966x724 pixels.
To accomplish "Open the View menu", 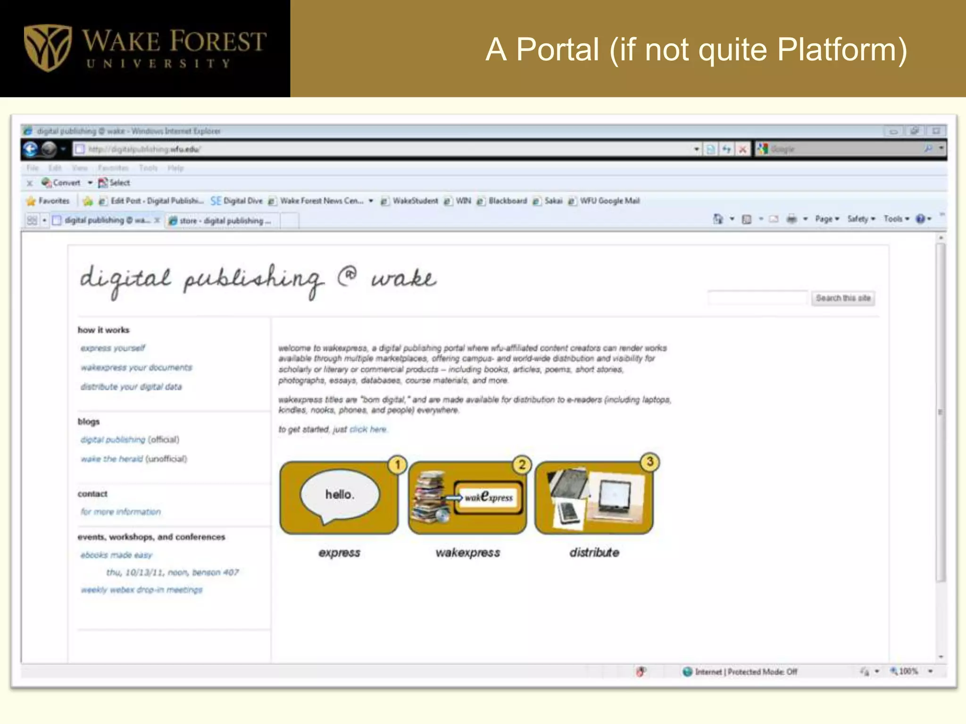I will [80, 168].
